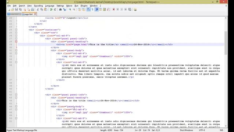Place cursor in 'This is the title' on line 29

(101, 44)
